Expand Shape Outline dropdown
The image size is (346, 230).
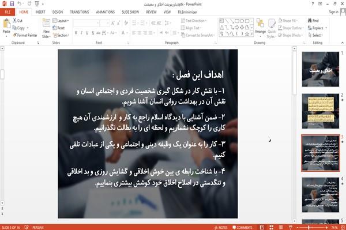(291, 28)
